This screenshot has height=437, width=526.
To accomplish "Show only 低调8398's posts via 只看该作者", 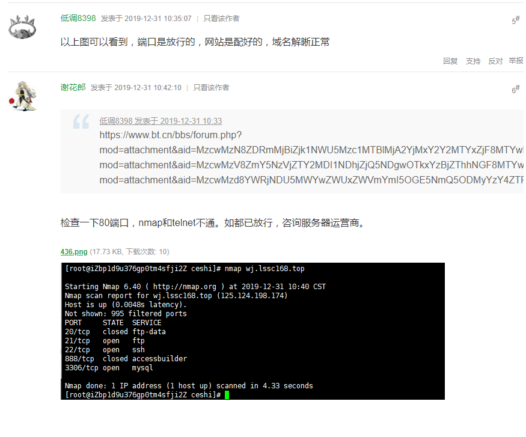I will (x=221, y=19).
